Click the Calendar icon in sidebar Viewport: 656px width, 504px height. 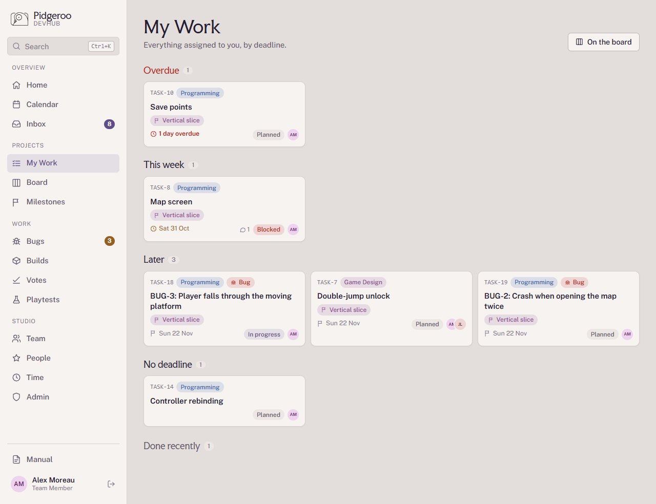[16, 104]
